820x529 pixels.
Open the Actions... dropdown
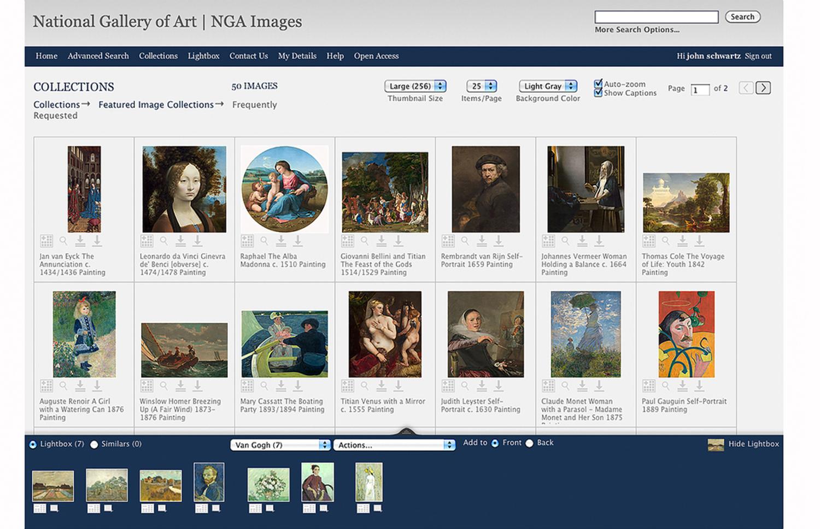(394, 445)
